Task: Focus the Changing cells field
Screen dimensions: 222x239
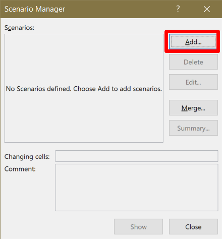Action: [137, 156]
